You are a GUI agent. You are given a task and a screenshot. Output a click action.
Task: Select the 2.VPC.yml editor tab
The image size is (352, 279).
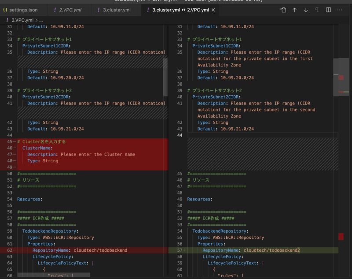tap(70, 10)
